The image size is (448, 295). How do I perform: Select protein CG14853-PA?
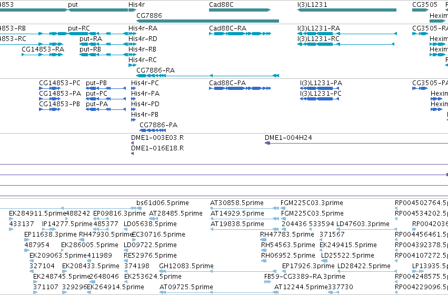[x=49, y=99]
